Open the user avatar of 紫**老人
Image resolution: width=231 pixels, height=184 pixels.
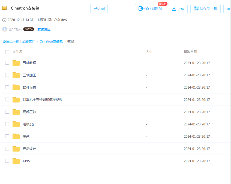(x=5, y=29)
